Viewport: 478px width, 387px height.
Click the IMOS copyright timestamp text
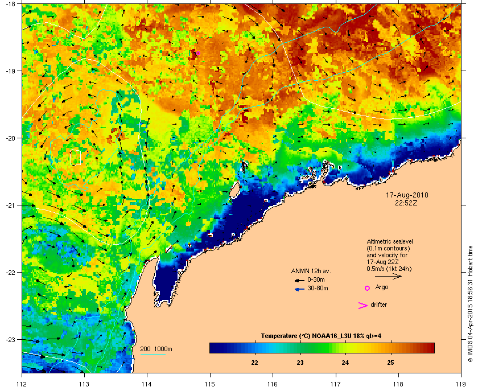(x=470, y=304)
